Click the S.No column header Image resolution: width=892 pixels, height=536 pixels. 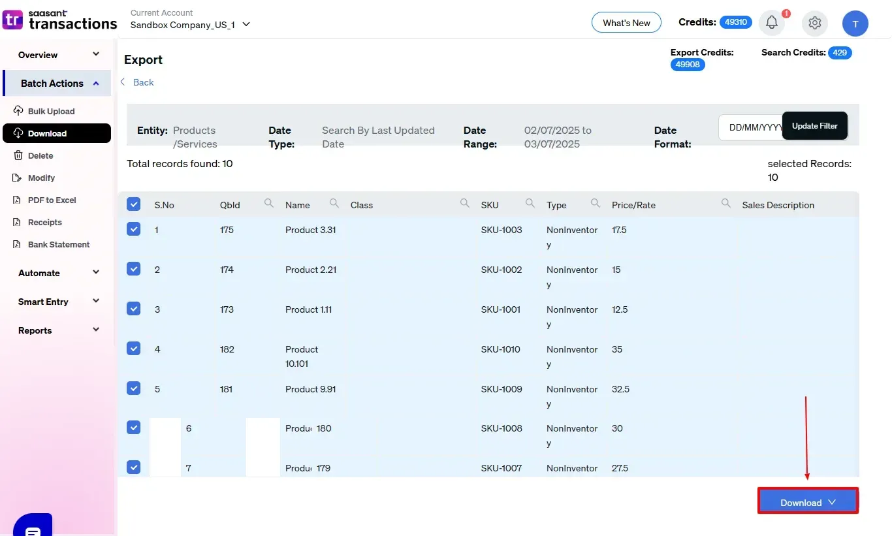165,205
